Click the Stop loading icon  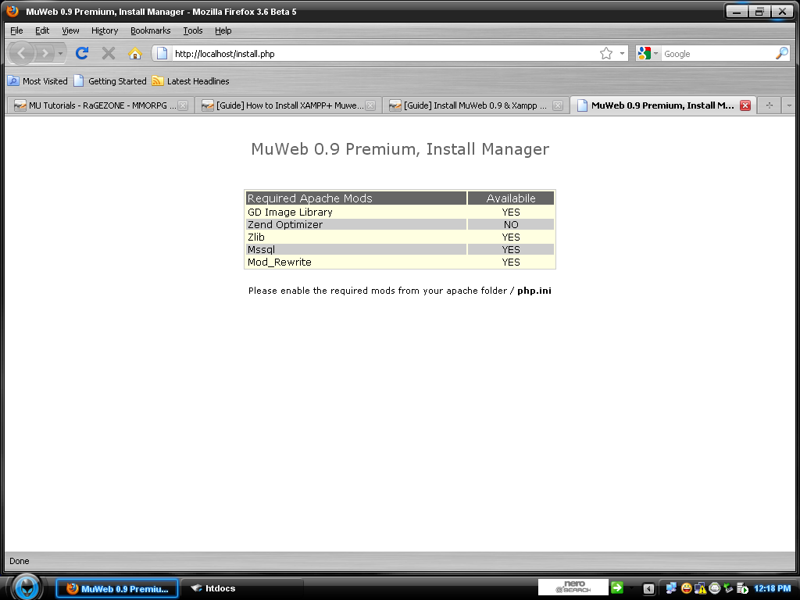pyautogui.click(x=109, y=53)
